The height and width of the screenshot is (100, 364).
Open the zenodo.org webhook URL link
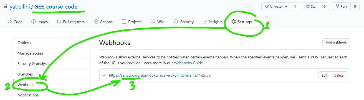pyautogui.click(x=153, y=75)
